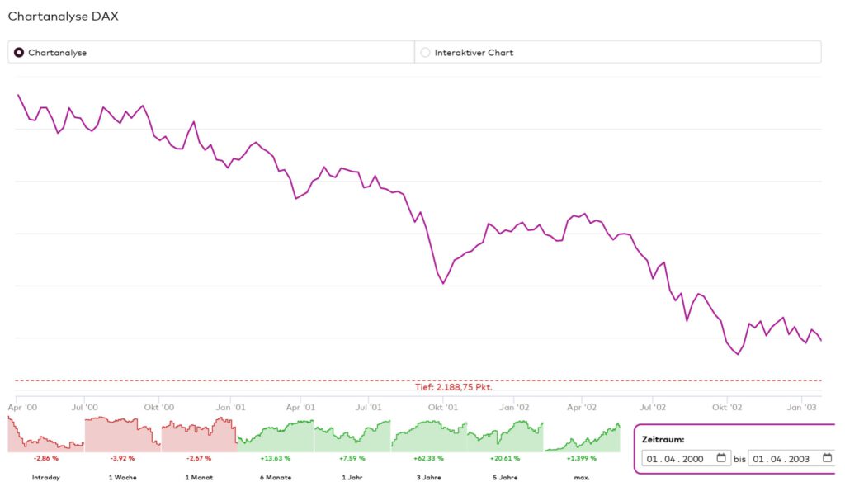Click the Jul '00 axis label
845x496 pixels.
click(x=85, y=407)
